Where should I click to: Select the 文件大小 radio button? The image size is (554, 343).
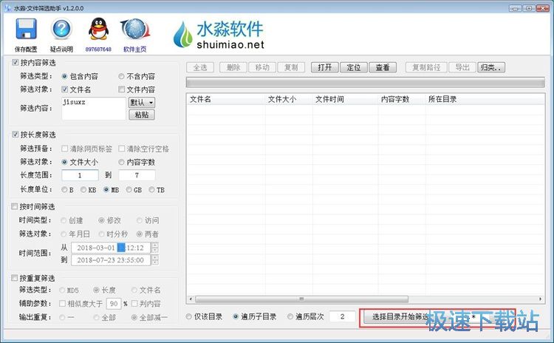click(64, 162)
